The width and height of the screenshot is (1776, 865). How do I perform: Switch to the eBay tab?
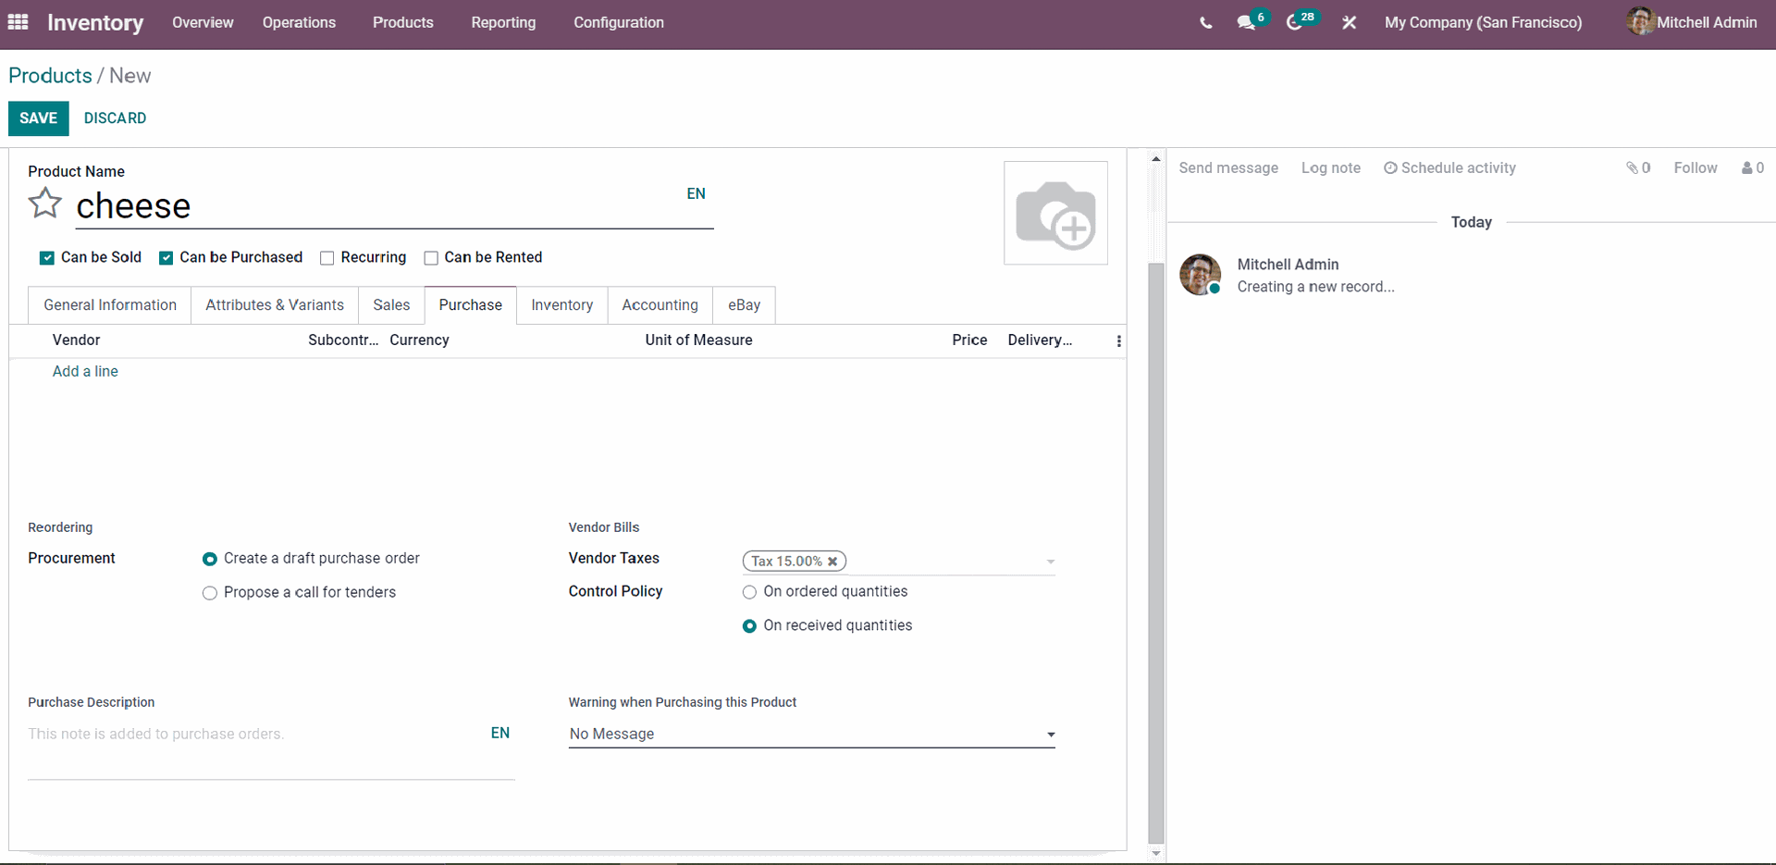[745, 305]
